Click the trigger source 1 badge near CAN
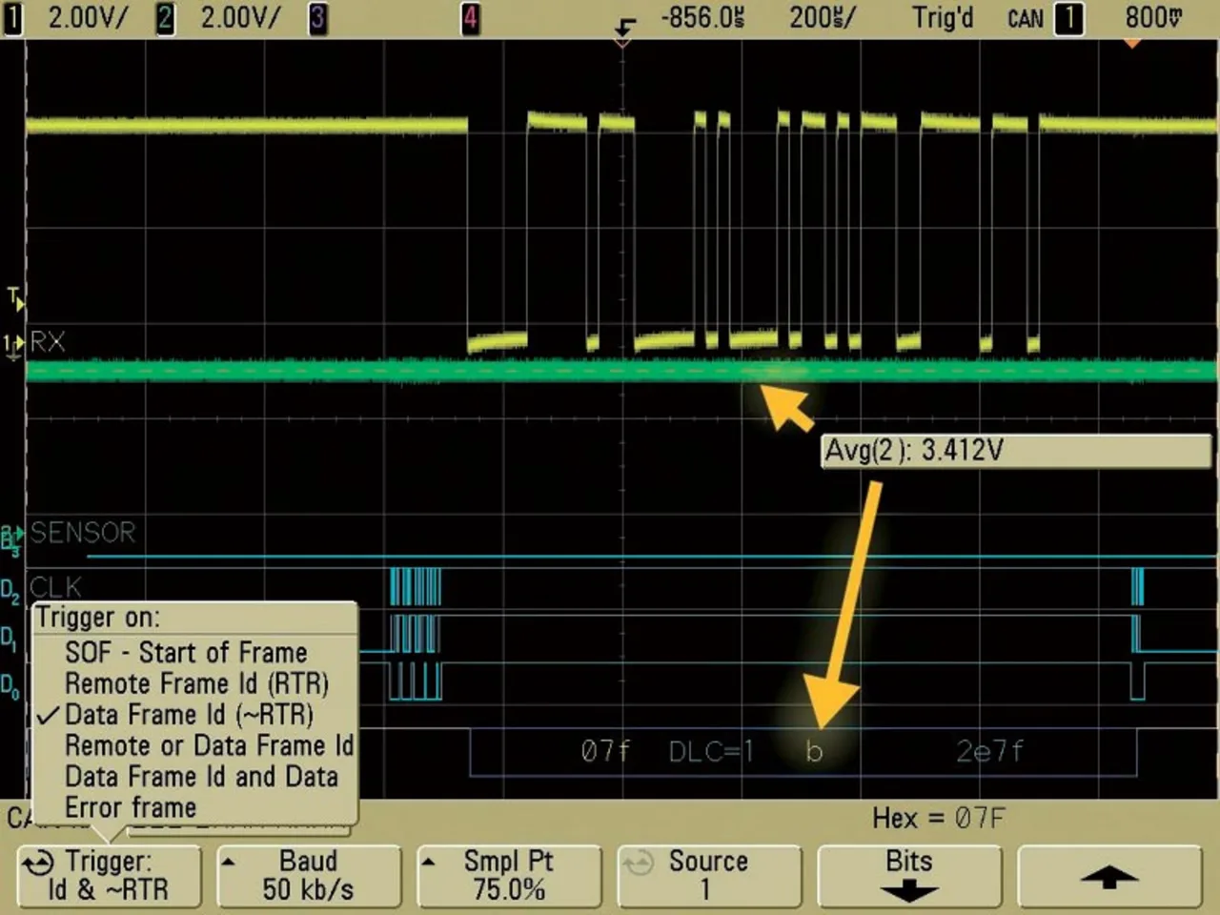Screen dimensions: 1220x915 [x=1068, y=18]
